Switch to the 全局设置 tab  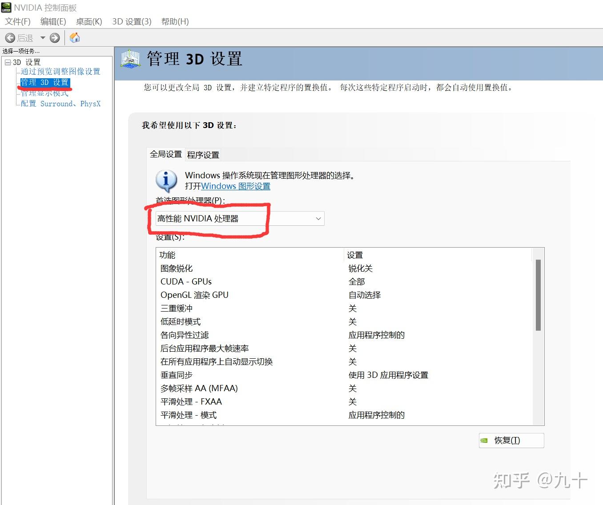coord(165,154)
